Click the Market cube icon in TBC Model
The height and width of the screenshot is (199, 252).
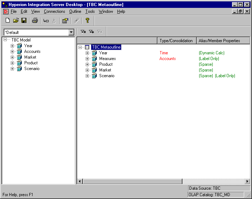point(19,57)
